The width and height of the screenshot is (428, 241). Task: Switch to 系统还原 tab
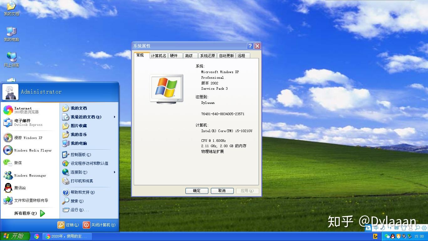pos(208,56)
